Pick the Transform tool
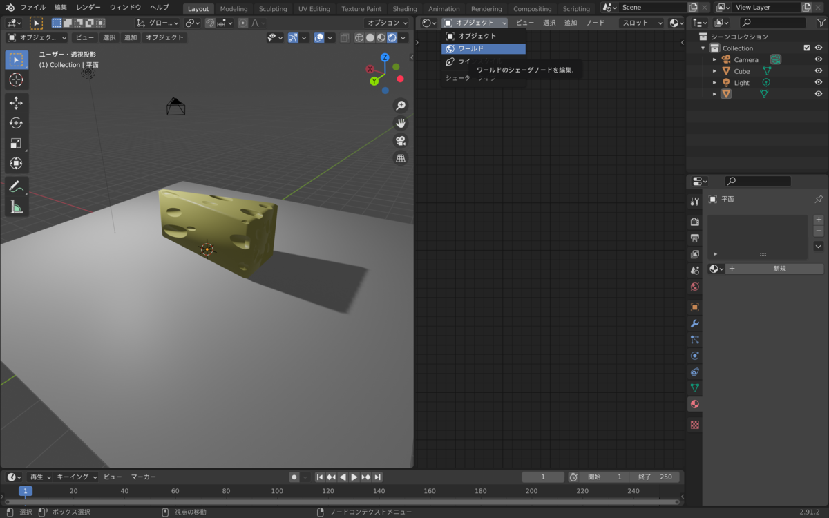The width and height of the screenshot is (829, 518). click(x=16, y=163)
